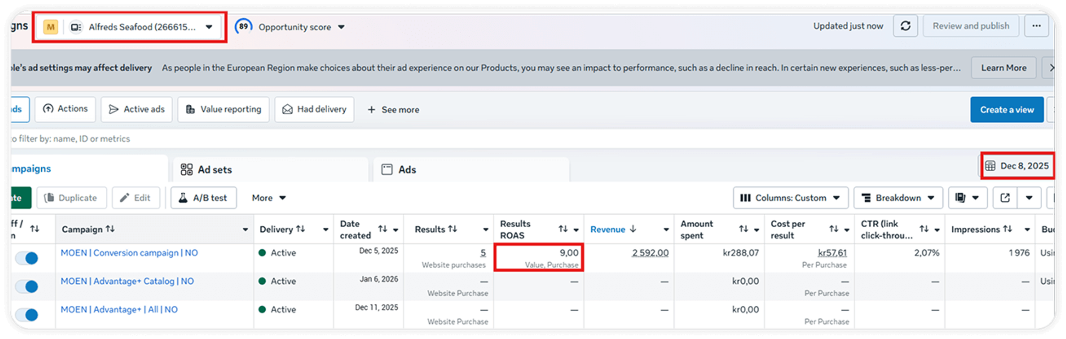Sort by the Delivery column
Image resolution: width=1066 pixels, height=339 pixels.
301,229
